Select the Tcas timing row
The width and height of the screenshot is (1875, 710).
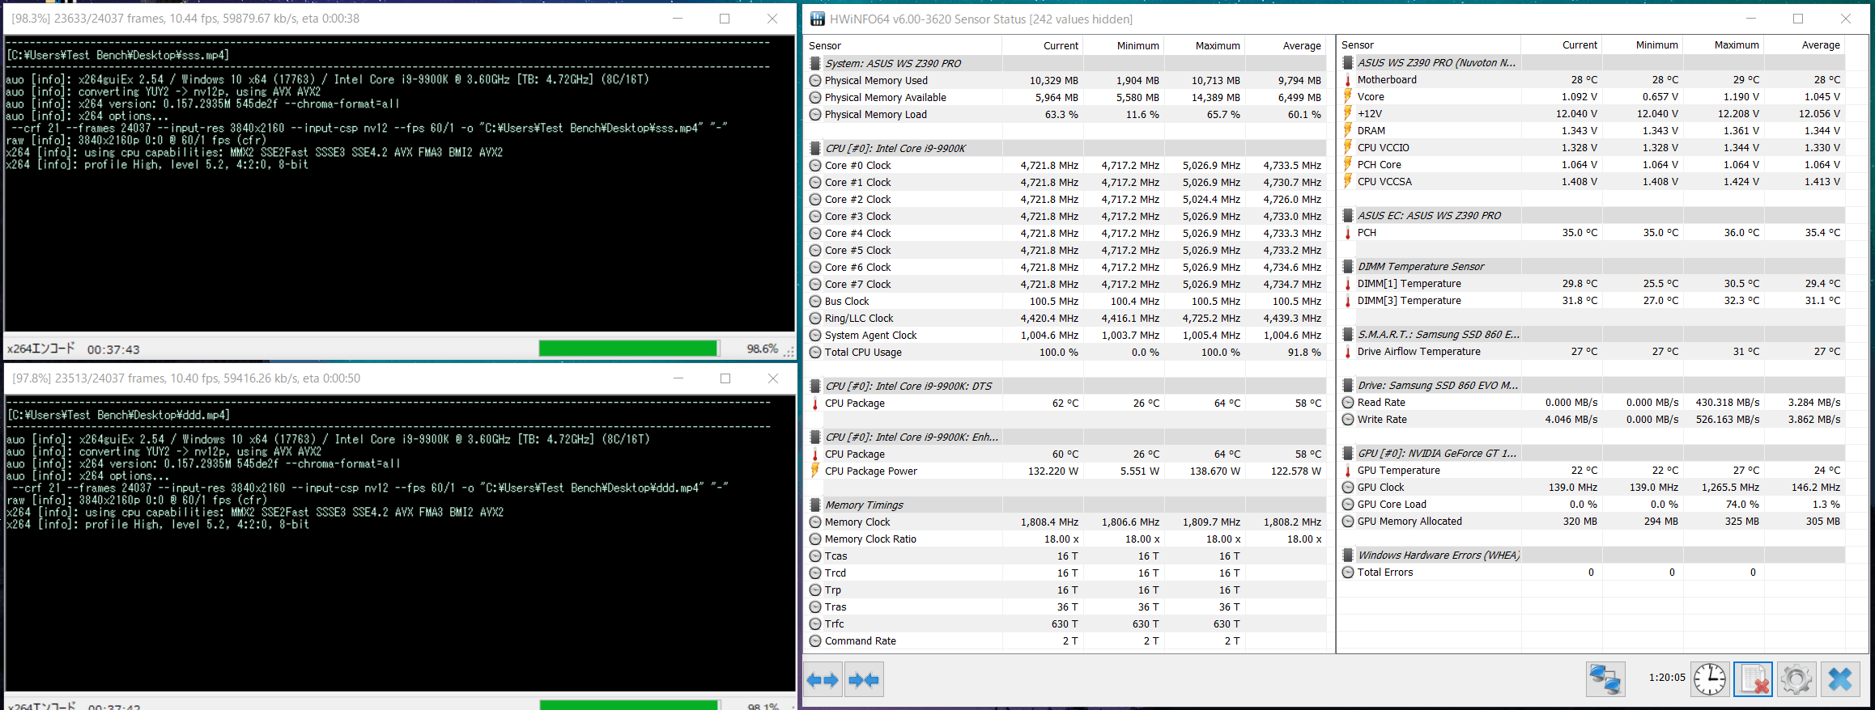tap(1065, 556)
